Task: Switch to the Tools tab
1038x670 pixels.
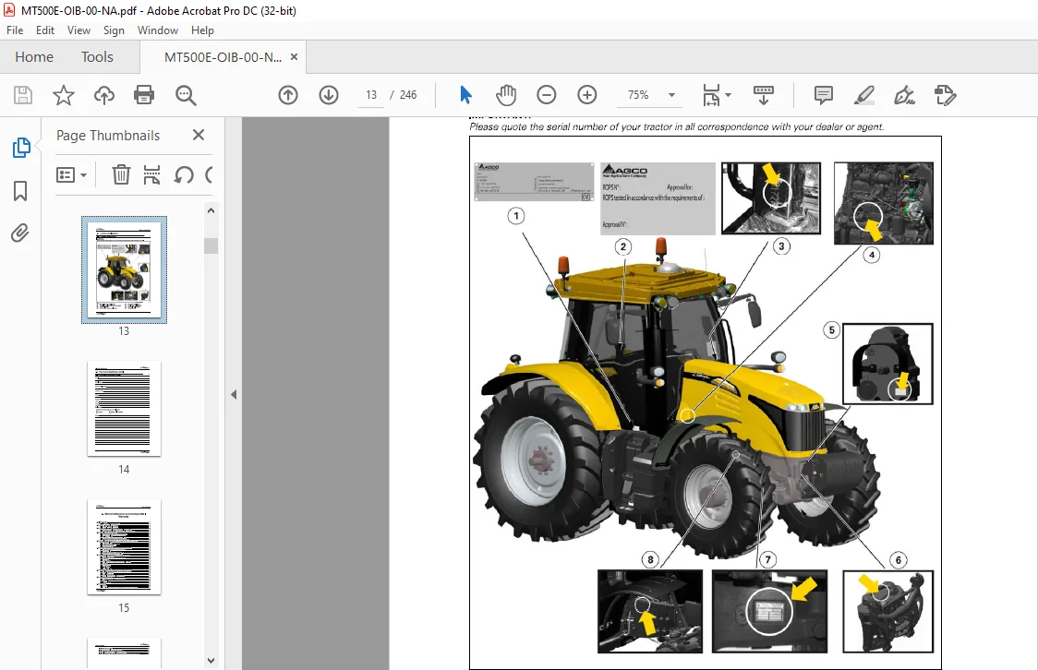Action: point(97,57)
